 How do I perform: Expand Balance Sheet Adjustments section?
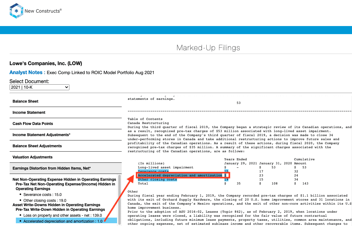click(66, 146)
